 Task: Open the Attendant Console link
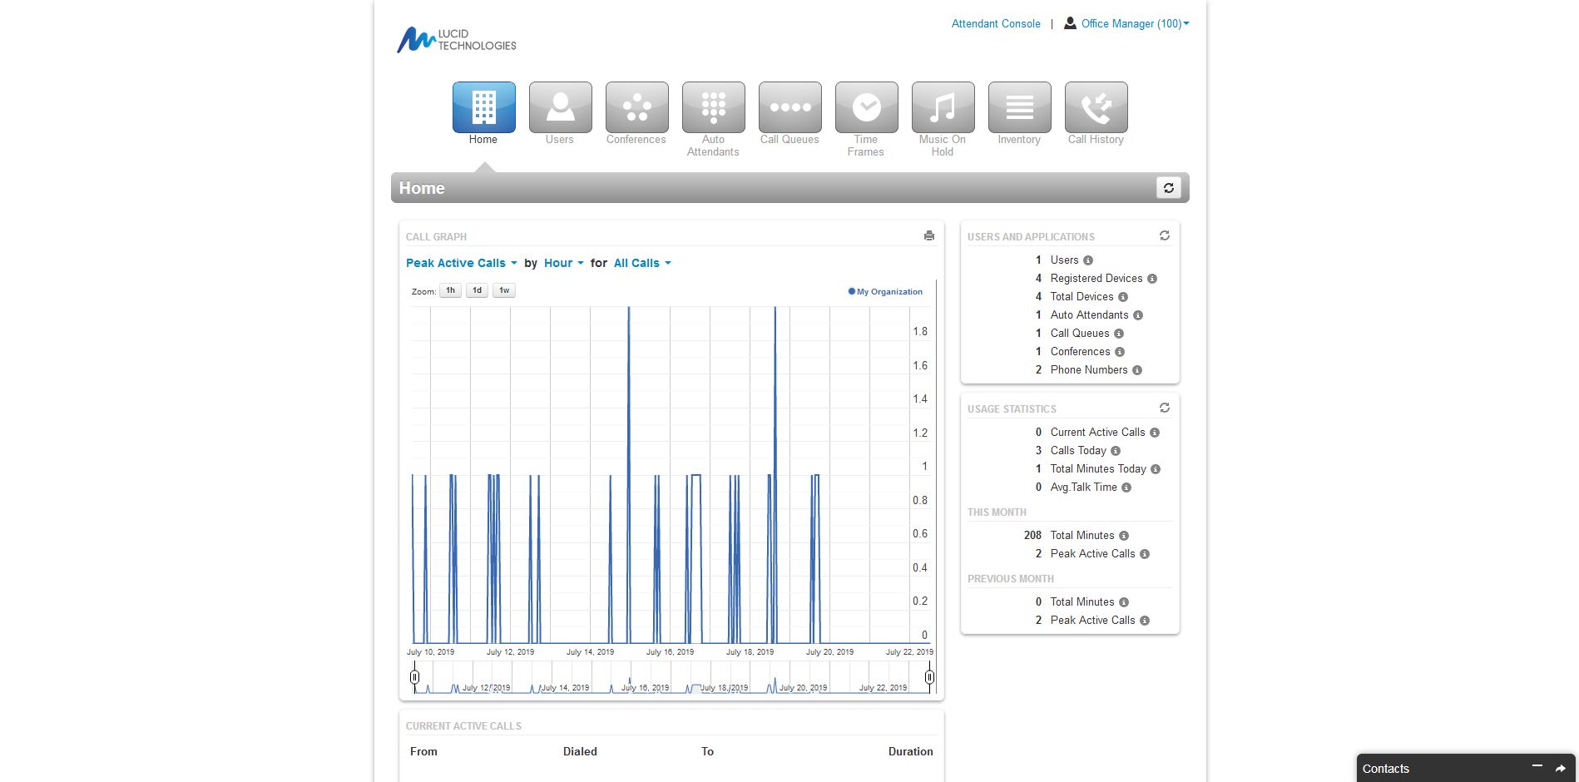[996, 23]
